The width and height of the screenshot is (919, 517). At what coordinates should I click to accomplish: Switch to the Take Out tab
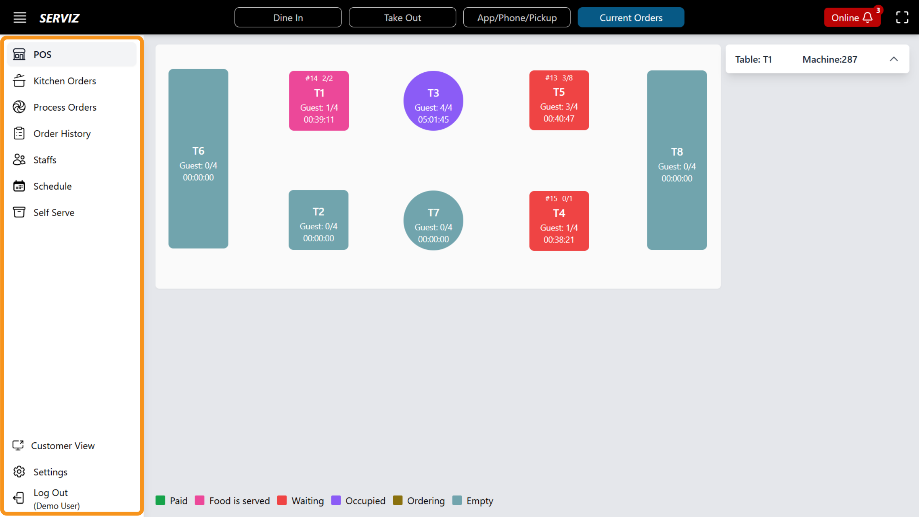point(402,17)
